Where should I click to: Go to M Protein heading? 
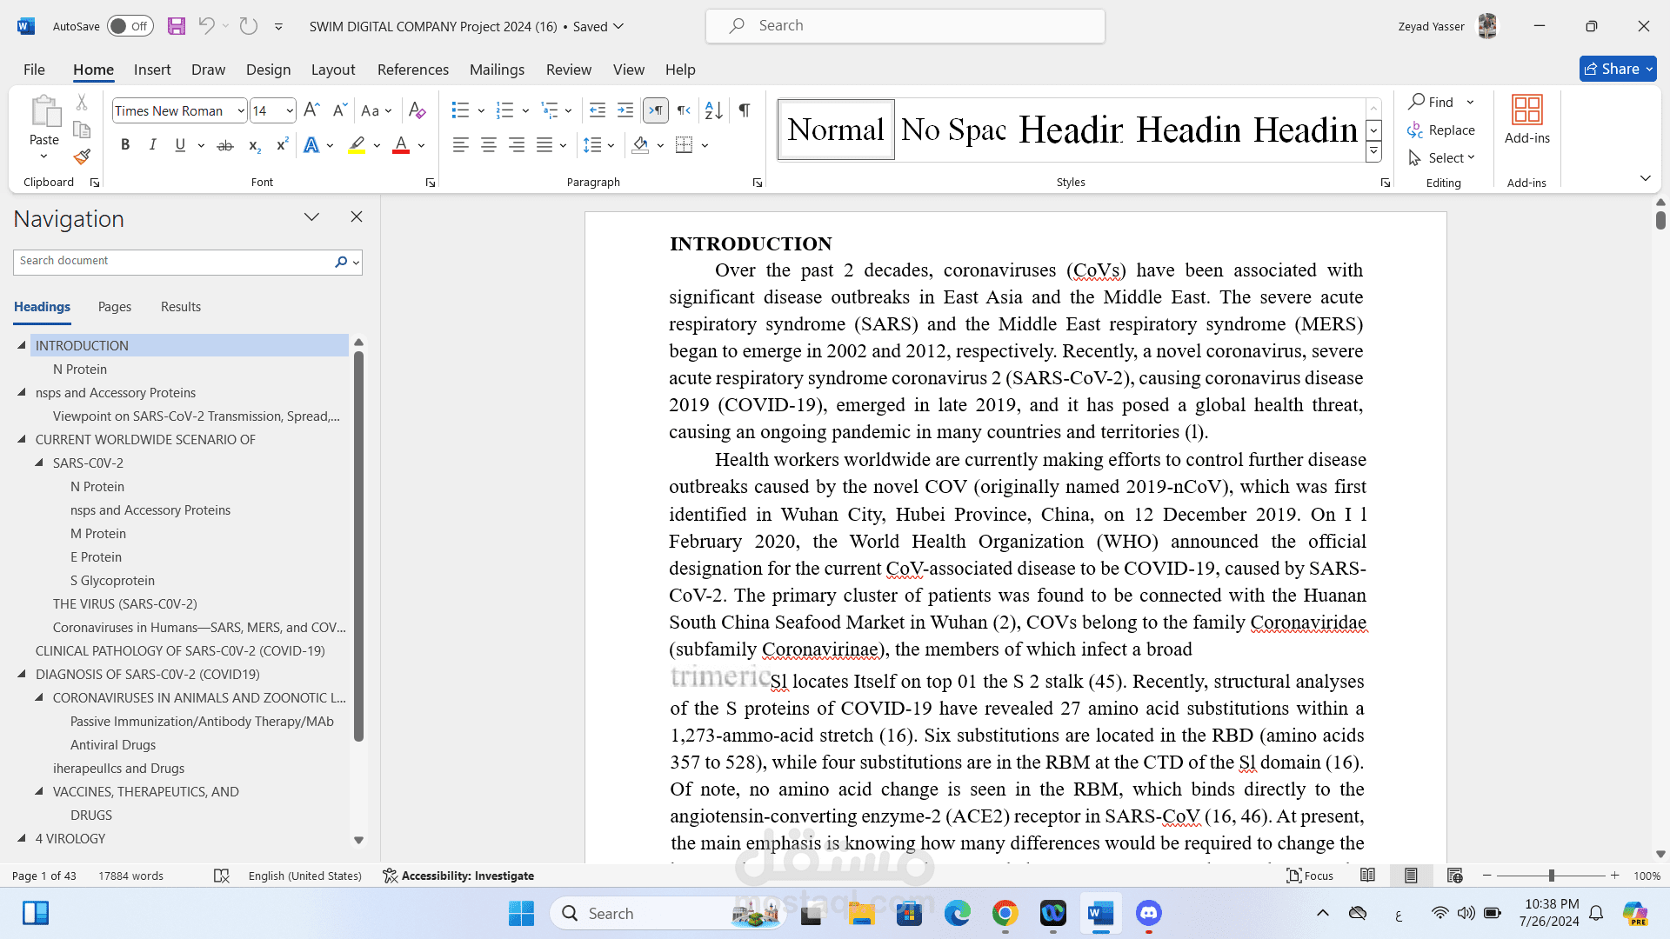click(x=98, y=534)
